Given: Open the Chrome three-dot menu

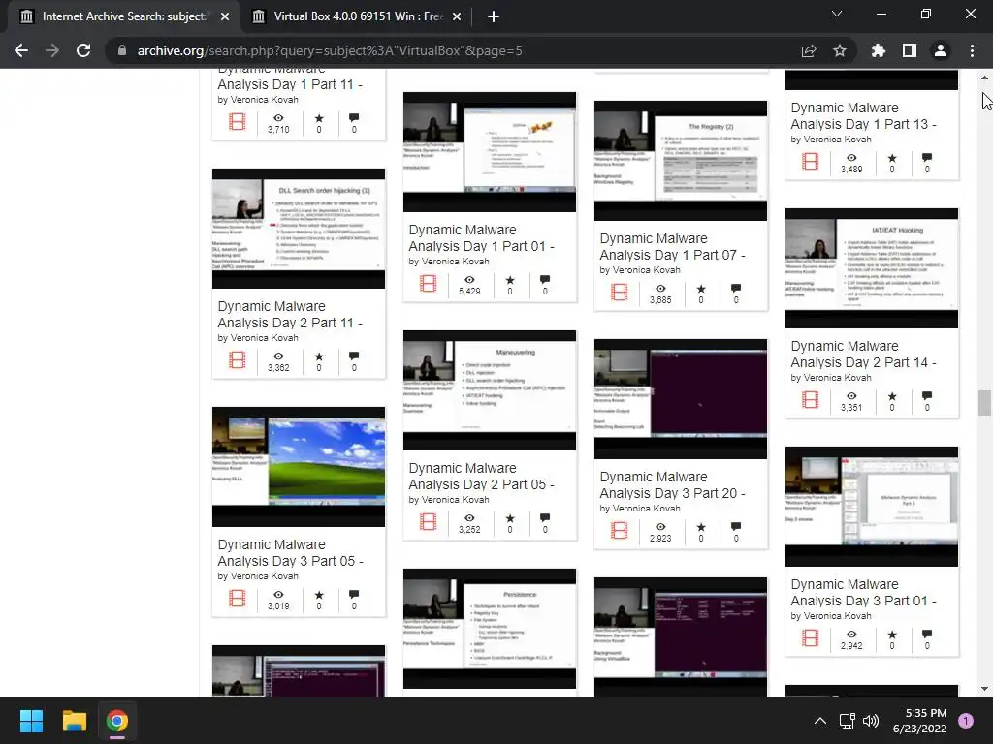Looking at the screenshot, I should (972, 50).
